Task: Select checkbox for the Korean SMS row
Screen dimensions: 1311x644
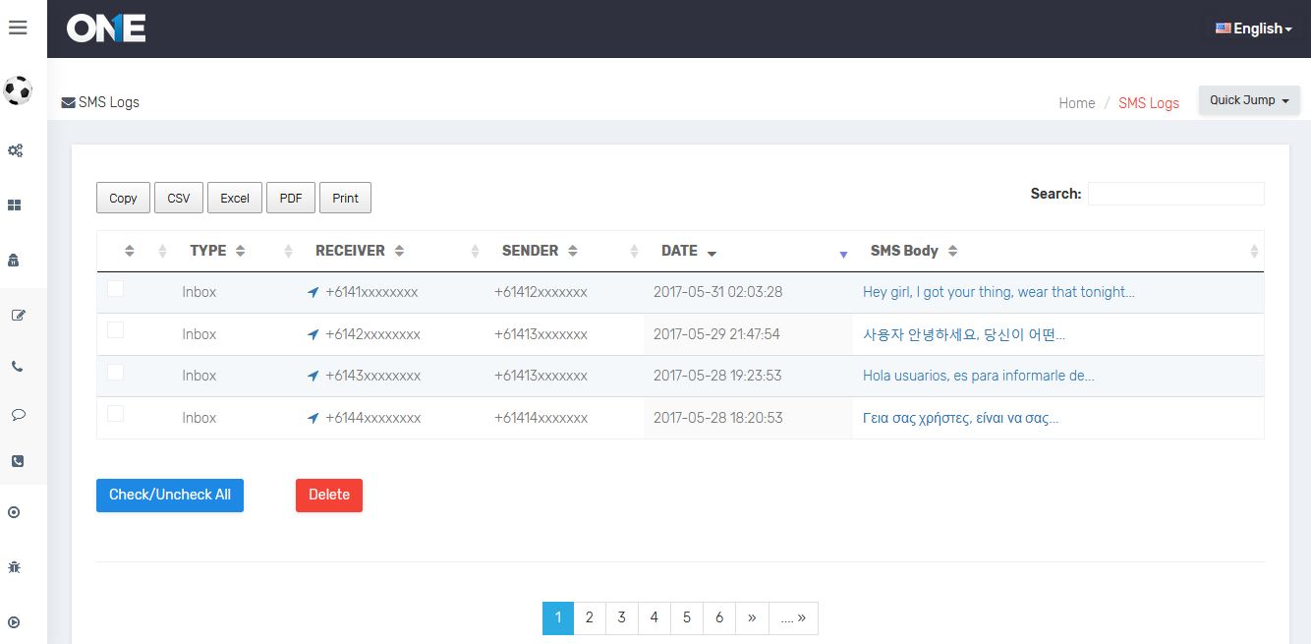Action: pyautogui.click(x=116, y=330)
